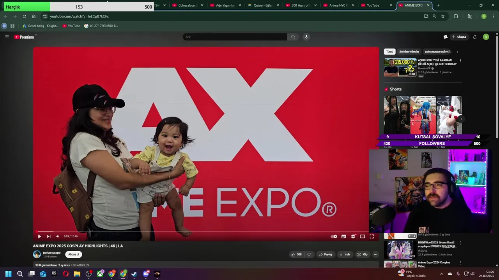
Task: Switch to theater mode
Action: click(362, 236)
